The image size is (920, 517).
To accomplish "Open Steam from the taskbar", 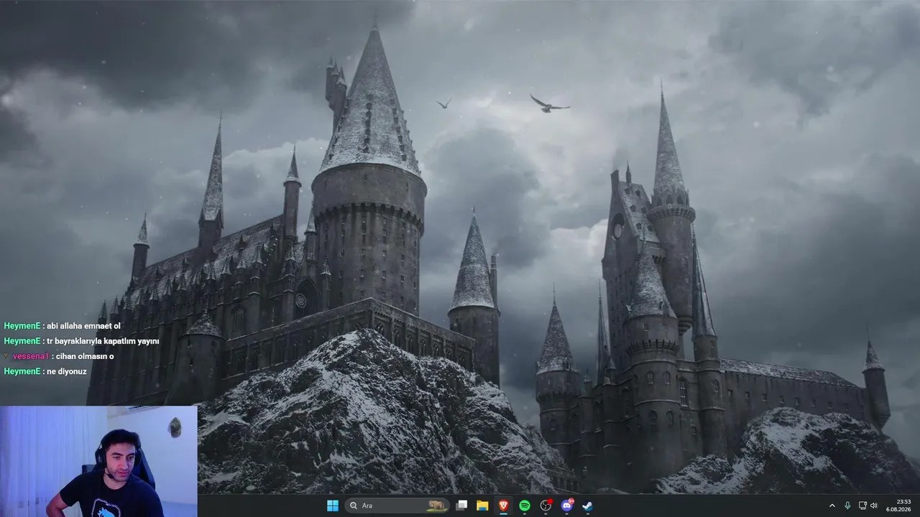I will tap(587, 506).
